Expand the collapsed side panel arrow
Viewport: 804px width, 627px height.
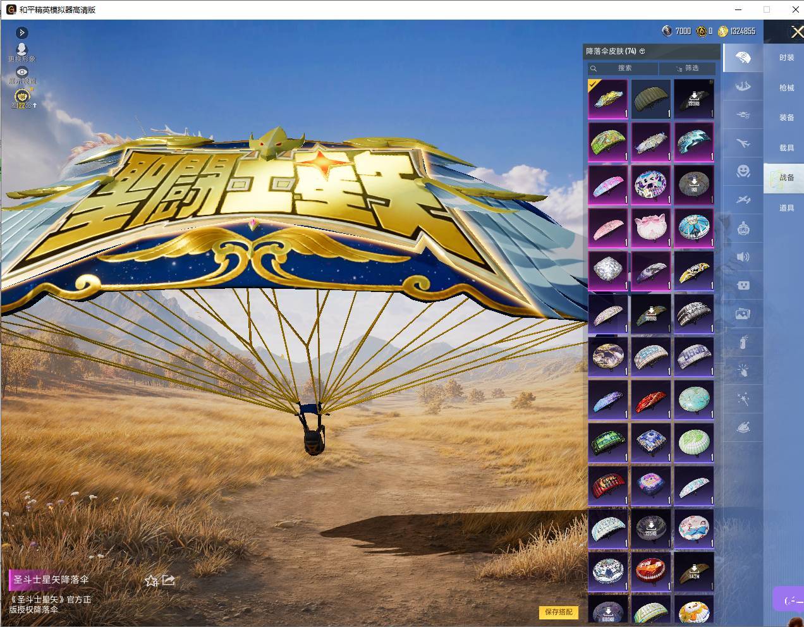pyautogui.click(x=22, y=32)
